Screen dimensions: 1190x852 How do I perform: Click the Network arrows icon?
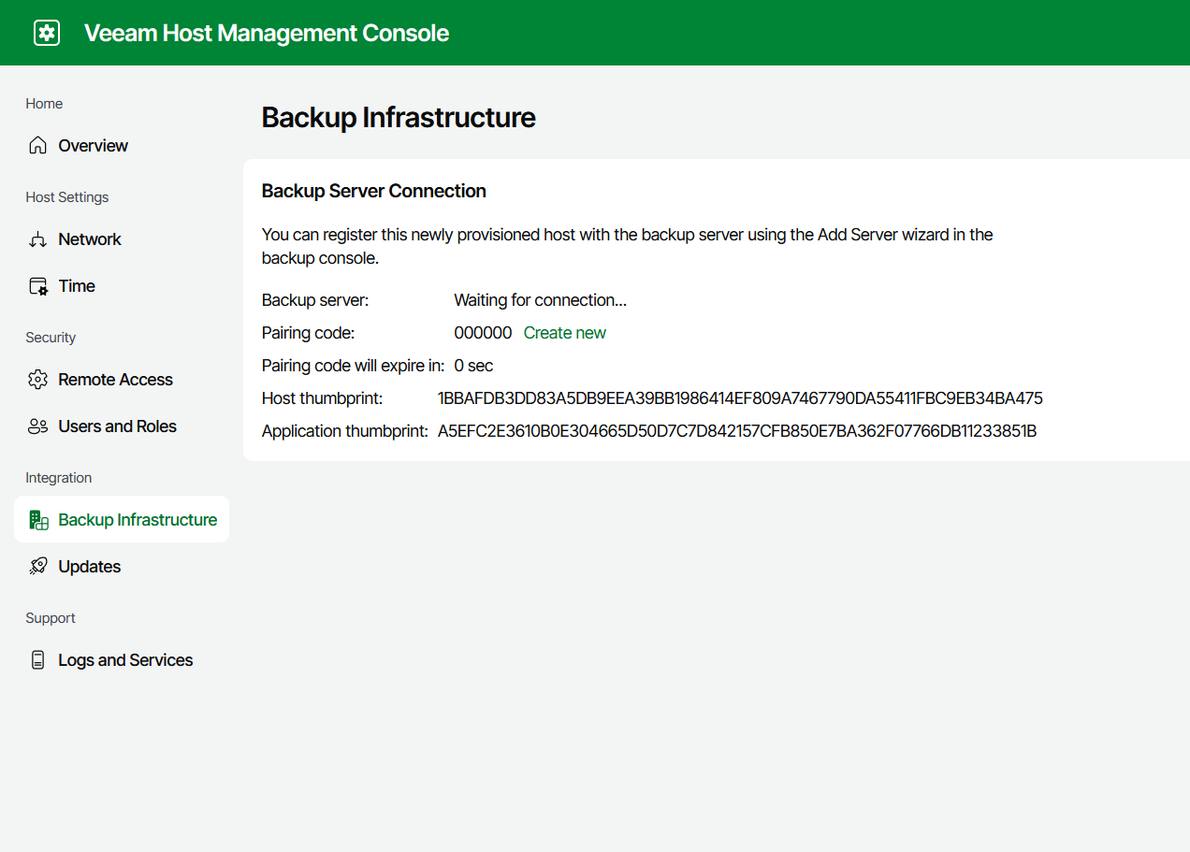[37, 239]
